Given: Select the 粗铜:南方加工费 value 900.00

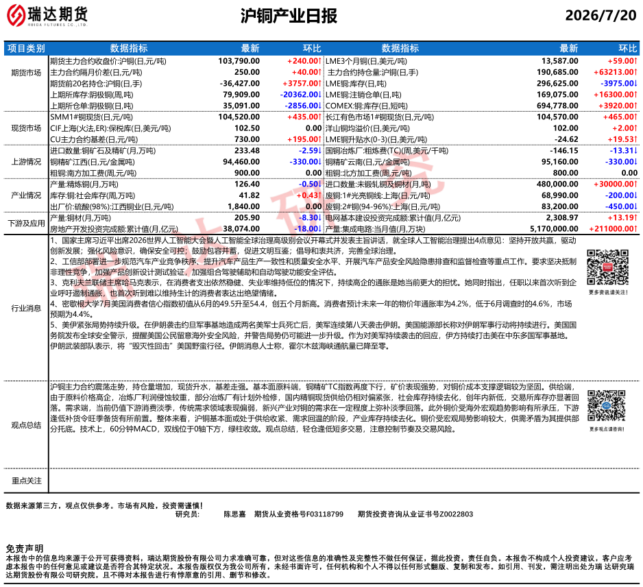Looking at the screenshot, I should point(247,173).
